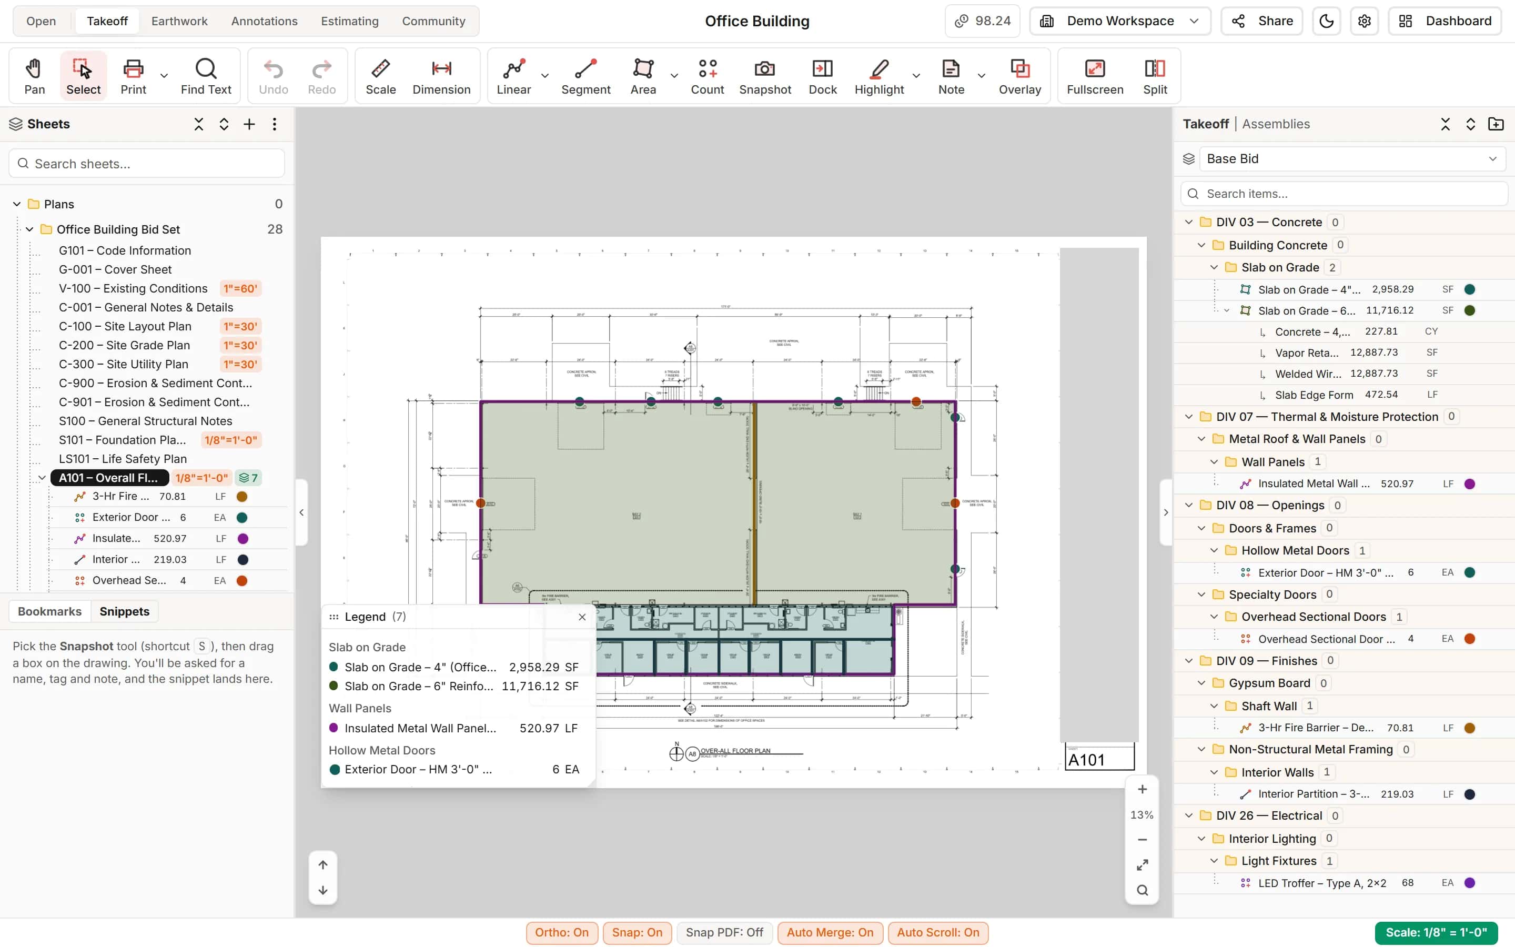Activate the Dimension tool
Screen dimensions: 1515x947
(441, 76)
